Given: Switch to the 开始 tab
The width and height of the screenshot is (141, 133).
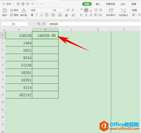Looking at the screenshot, I should 87,4.
